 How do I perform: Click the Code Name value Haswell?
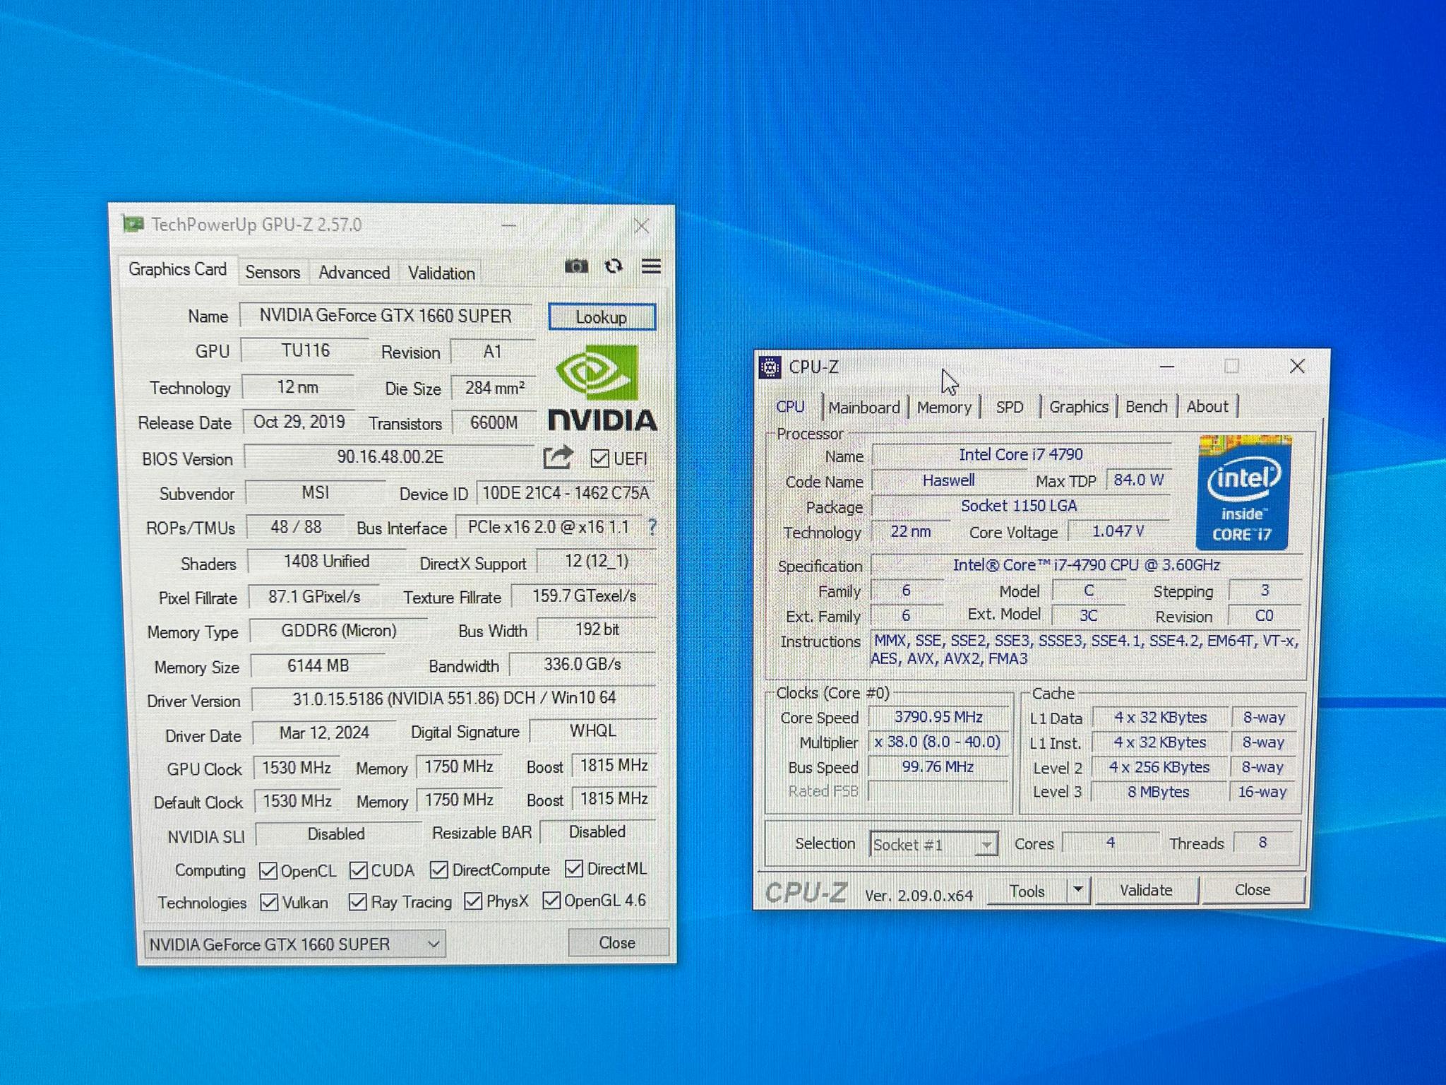[948, 480]
